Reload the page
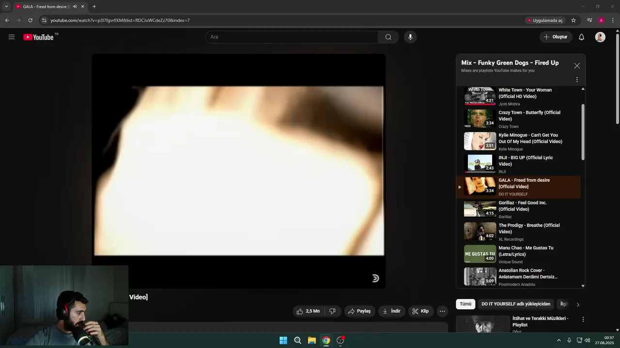Screen dimensions: 620x348 (x=30, y=20)
